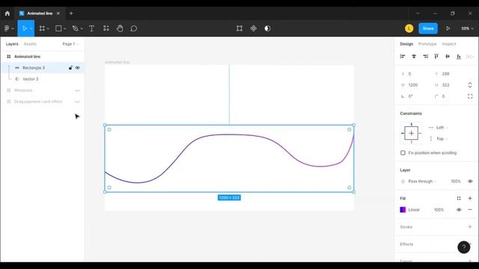Screen dimensions: 479x269
Task: Open the Move tools dropdown arrow
Action: click(31, 28)
